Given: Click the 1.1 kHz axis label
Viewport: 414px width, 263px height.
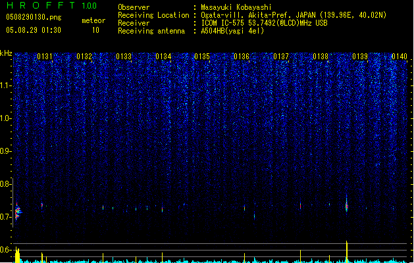Looking at the screenshot, I should [x=6, y=85].
